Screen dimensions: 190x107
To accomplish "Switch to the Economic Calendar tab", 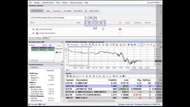I will pos(35,38).
